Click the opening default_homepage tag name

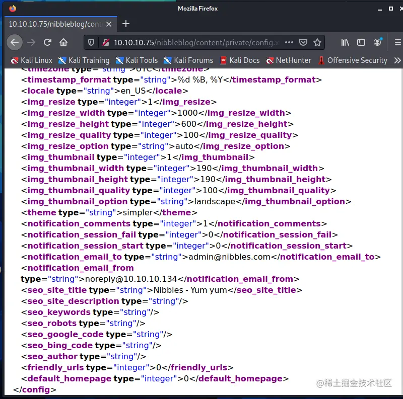[70, 379]
